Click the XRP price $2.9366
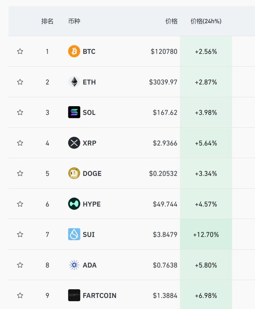Screen dimensions: 255x309 click(x=166, y=143)
